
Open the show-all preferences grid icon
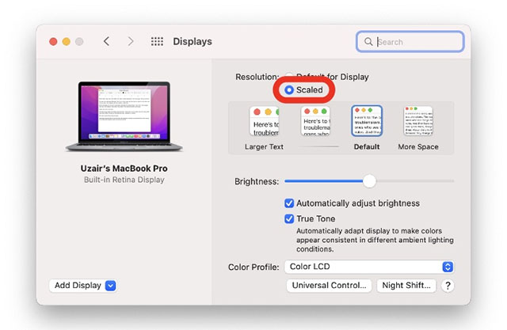tap(157, 41)
